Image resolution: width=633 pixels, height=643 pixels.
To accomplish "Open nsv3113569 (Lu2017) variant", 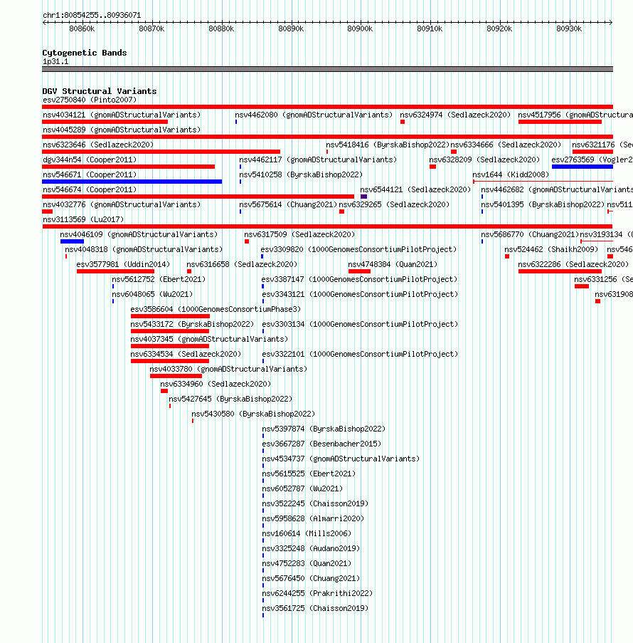I will 83,220.
